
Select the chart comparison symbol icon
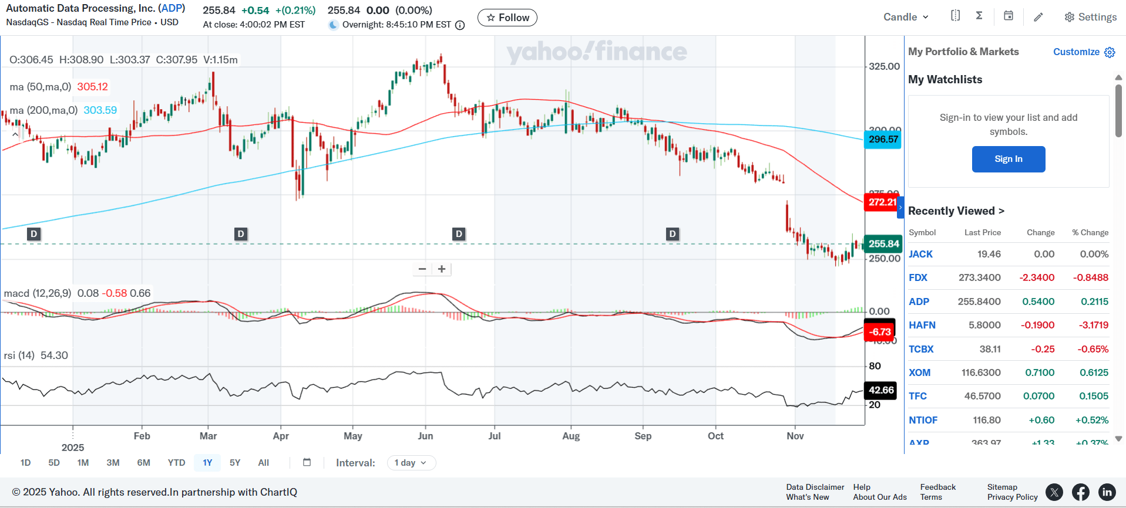pos(955,16)
